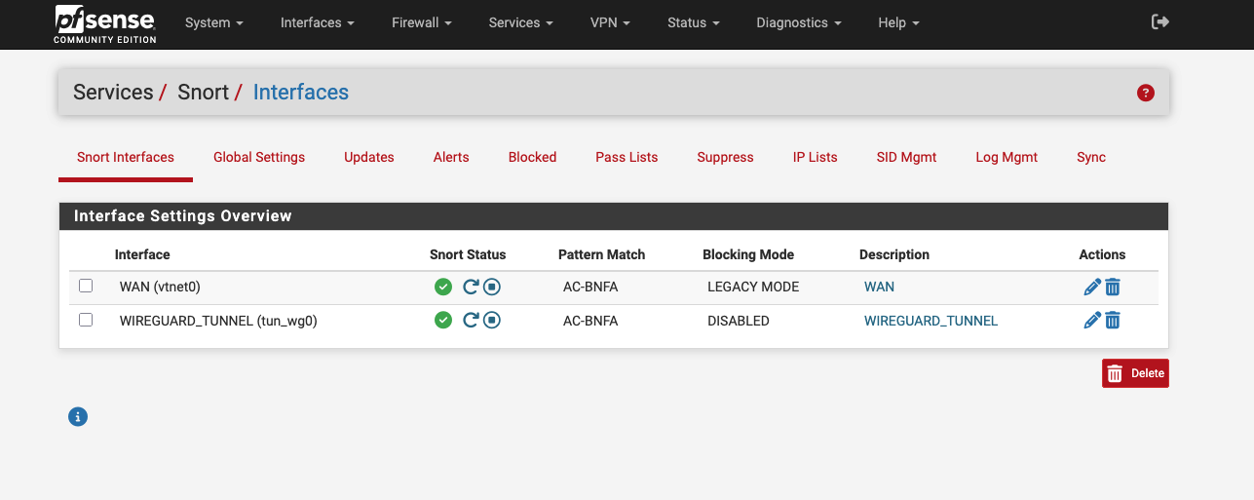The height and width of the screenshot is (500, 1254).
Task: Click the red help question mark icon
Action: click(x=1146, y=94)
